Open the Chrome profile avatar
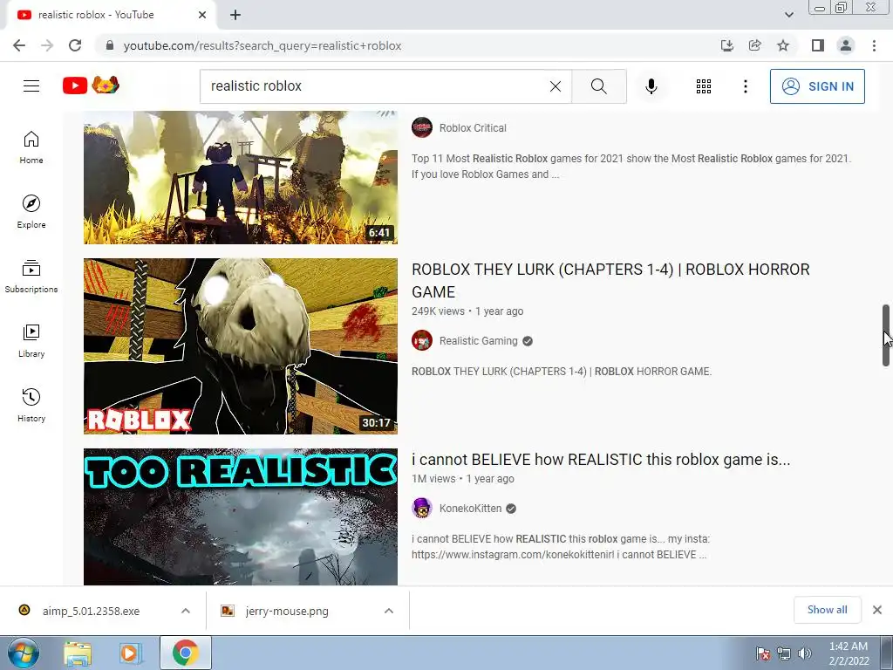This screenshot has width=893, height=670. (x=846, y=45)
